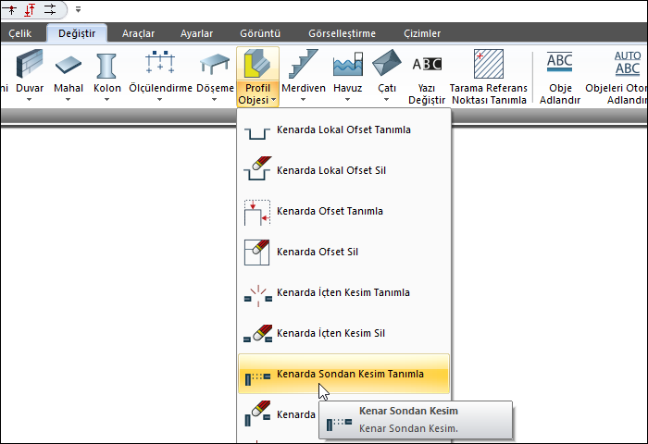This screenshot has height=444, width=648.
Task: Select the Değiştir ribbon tab
Action: 77,33
